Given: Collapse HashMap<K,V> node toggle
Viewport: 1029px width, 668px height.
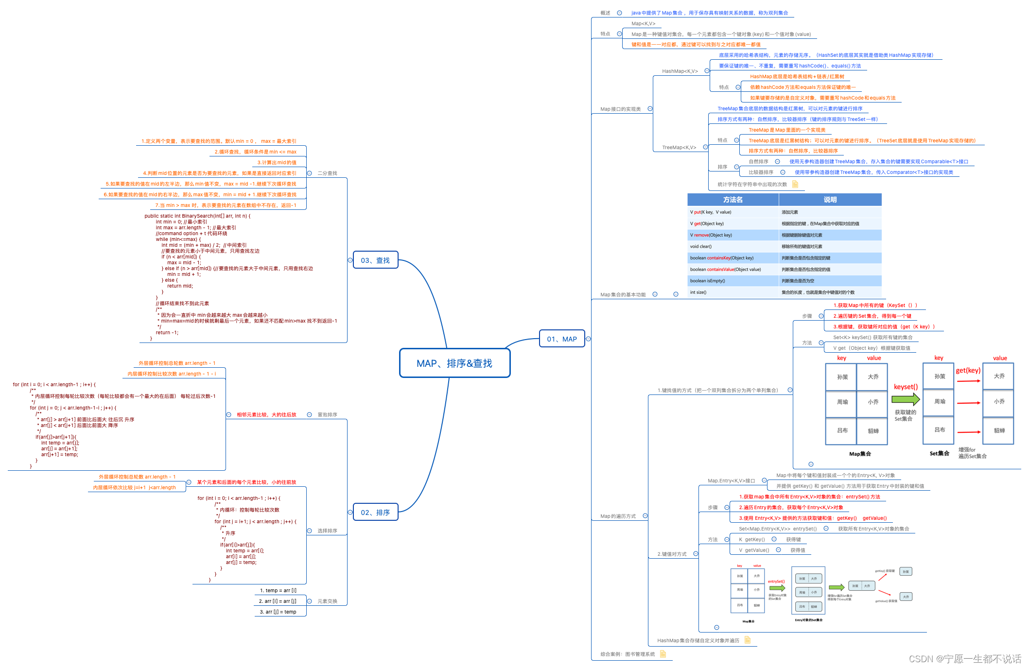Looking at the screenshot, I should [x=707, y=71].
